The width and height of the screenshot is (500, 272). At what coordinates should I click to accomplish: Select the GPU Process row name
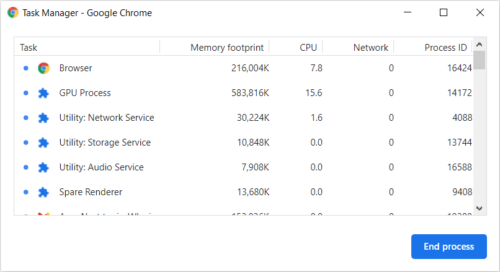pos(85,93)
